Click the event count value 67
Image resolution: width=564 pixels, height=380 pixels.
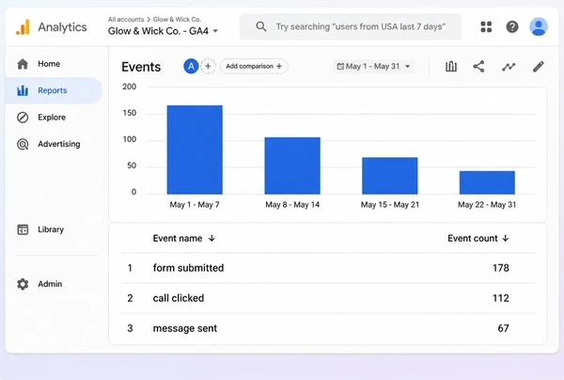coord(503,328)
